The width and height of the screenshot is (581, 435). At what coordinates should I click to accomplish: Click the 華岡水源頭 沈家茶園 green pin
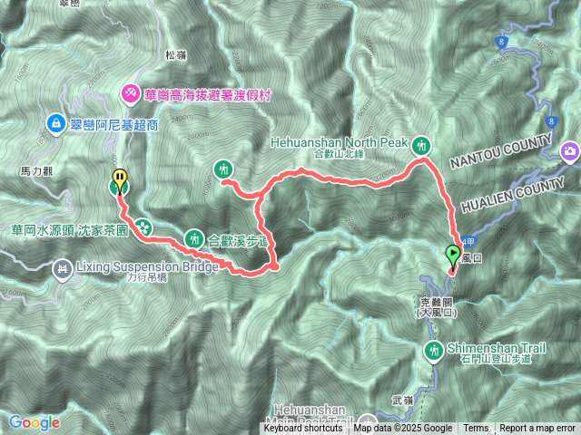(143, 227)
